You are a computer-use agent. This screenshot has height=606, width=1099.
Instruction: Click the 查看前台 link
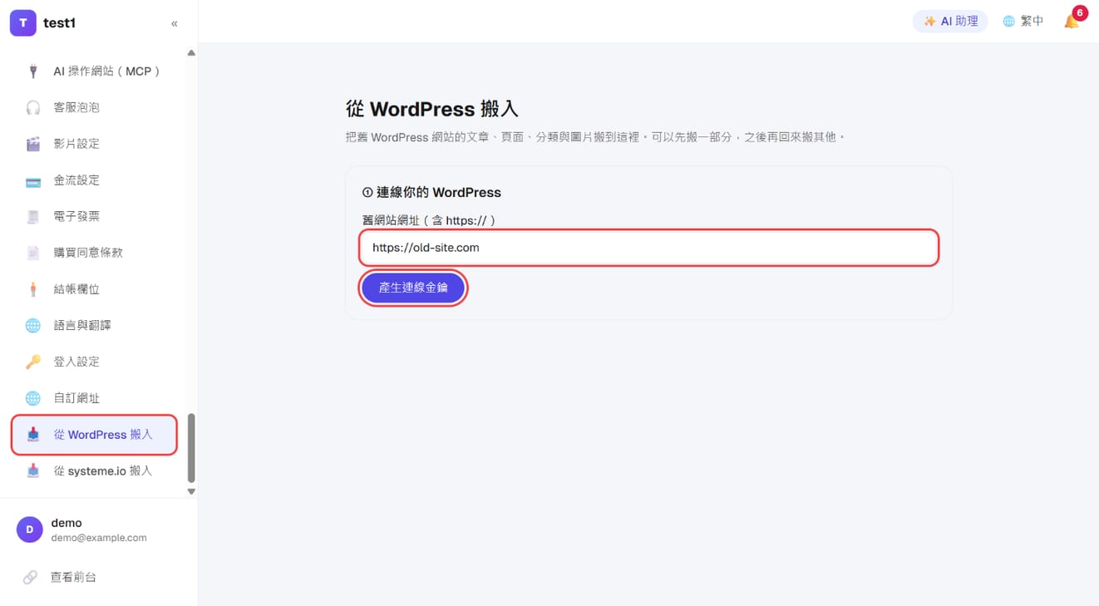pos(73,577)
